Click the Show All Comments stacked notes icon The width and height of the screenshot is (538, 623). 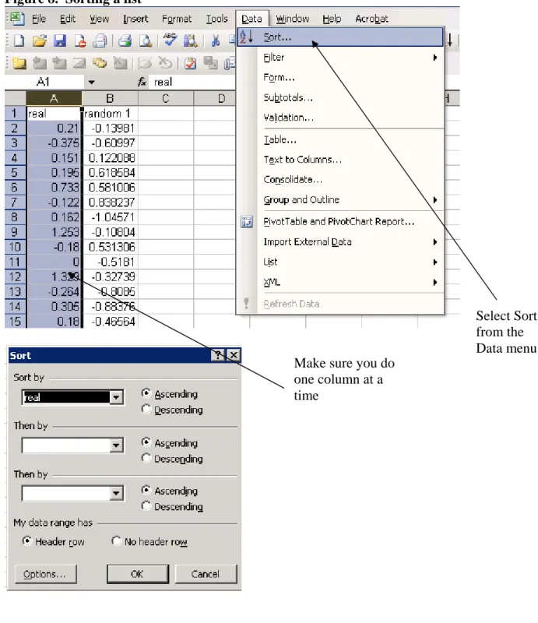[x=100, y=63]
